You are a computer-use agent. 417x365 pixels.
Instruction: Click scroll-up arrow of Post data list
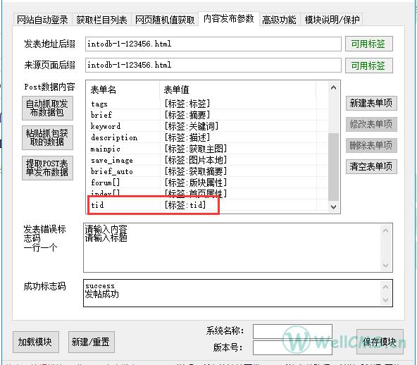coord(333,87)
